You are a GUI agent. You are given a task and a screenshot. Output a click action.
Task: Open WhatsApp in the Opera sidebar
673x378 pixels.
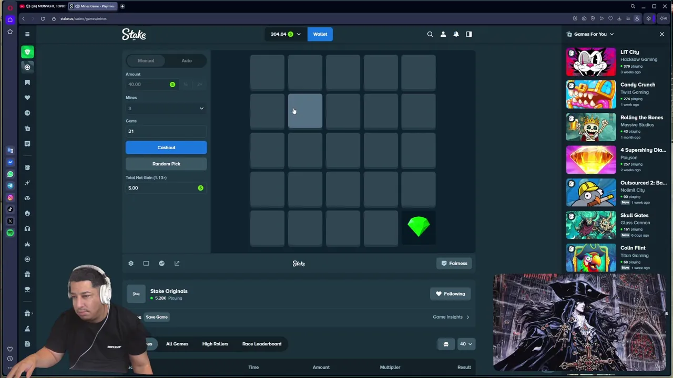coord(10,174)
